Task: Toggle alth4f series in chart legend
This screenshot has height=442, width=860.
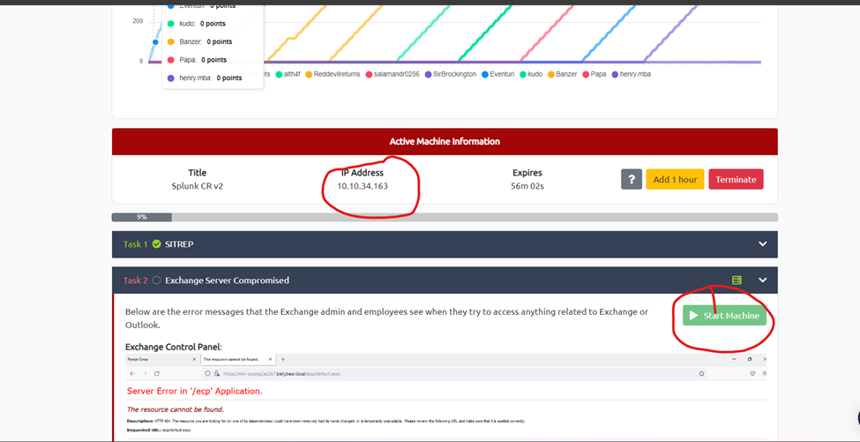Action: click(288, 74)
